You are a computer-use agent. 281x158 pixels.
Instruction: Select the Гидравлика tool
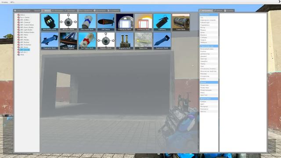click(209, 25)
